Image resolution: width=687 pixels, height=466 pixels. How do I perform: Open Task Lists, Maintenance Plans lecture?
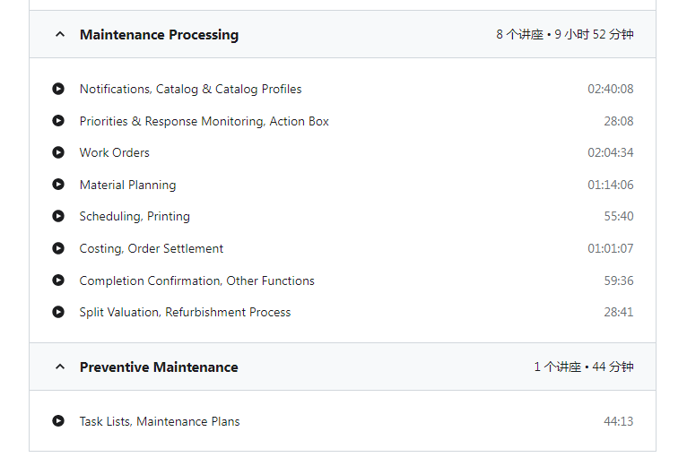160,421
